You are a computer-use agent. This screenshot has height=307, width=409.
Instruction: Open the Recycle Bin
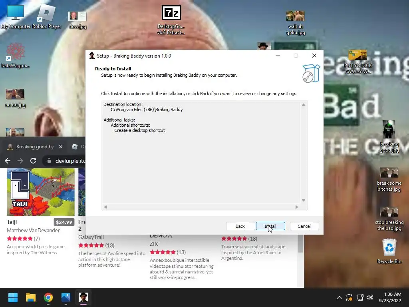(389, 251)
